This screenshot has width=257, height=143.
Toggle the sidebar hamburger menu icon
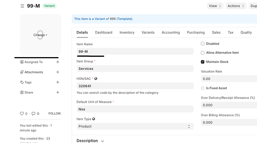tap(22, 6)
